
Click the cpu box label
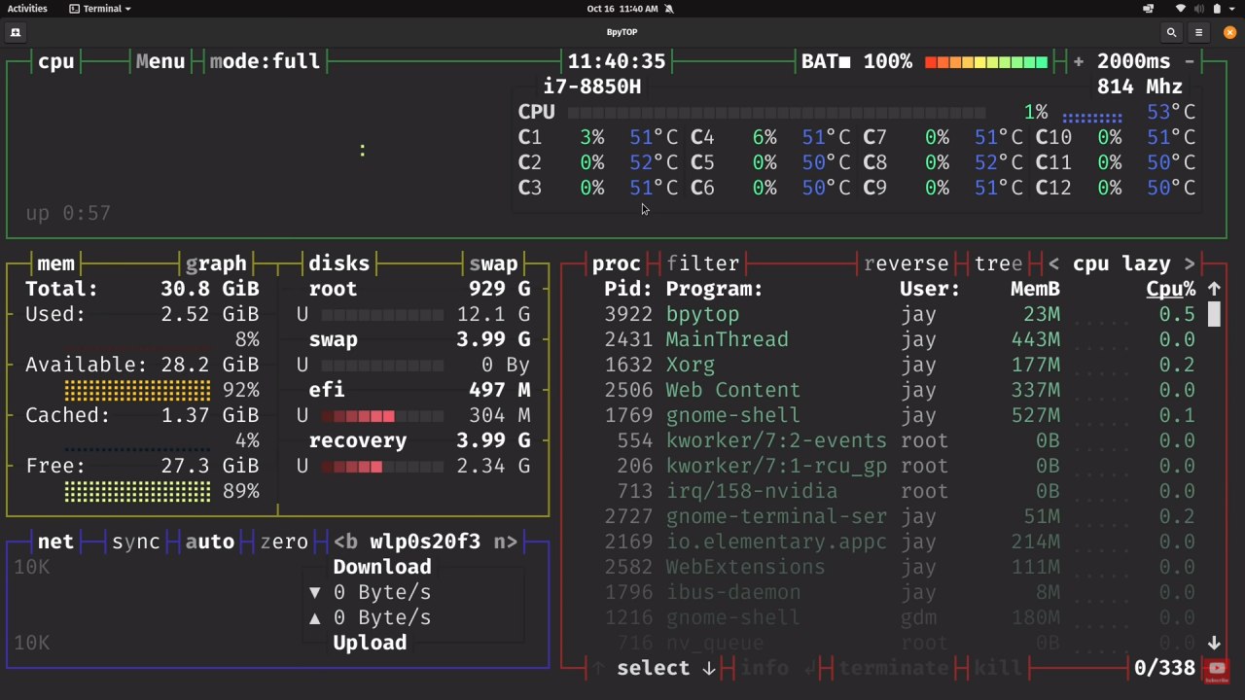click(56, 61)
